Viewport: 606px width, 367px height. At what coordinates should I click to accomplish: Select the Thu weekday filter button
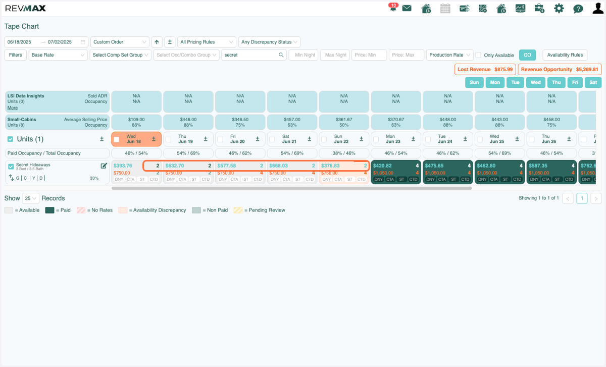[556, 82]
